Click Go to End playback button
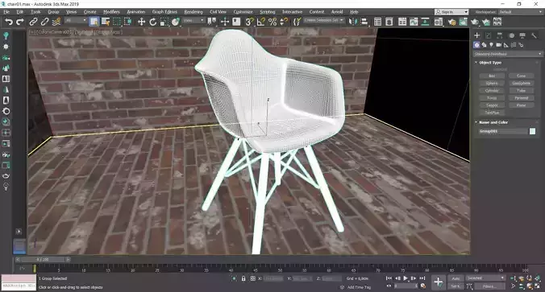Image resolution: width=545 pixels, height=292 pixels. tap(422, 278)
